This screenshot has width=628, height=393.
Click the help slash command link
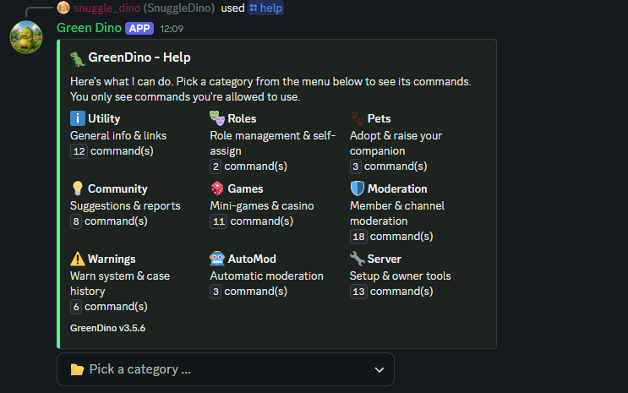point(266,8)
